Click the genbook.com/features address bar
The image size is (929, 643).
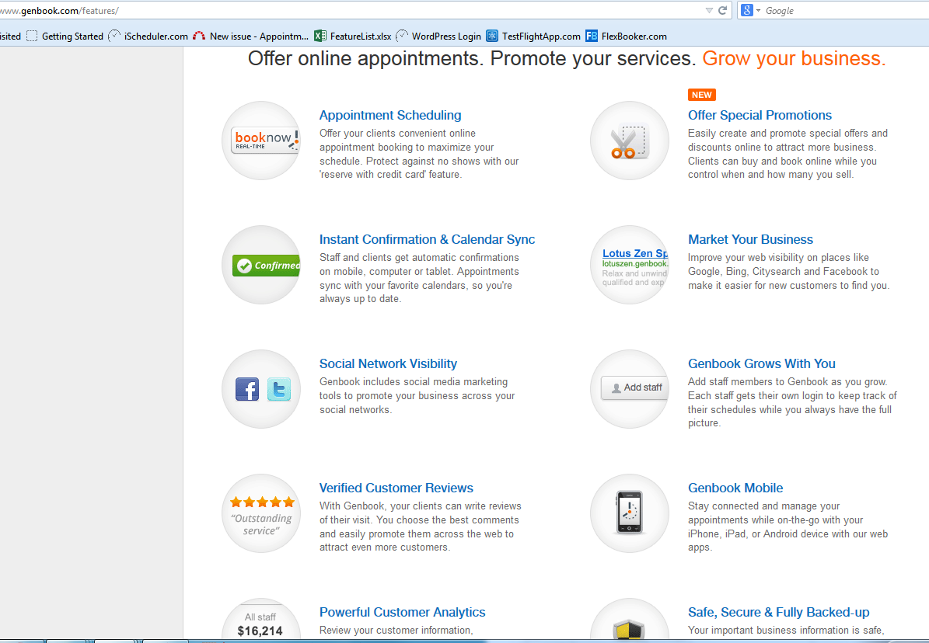click(350, 11)
